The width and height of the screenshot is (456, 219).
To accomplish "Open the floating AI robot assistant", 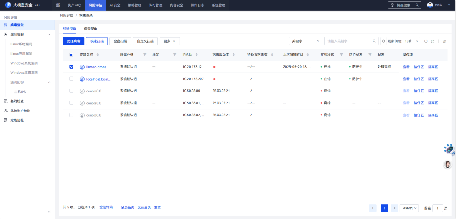I will point(449,149).
